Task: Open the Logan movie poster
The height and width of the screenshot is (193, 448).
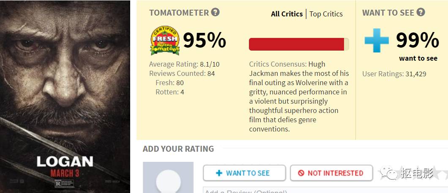Action: pos(65,96)
